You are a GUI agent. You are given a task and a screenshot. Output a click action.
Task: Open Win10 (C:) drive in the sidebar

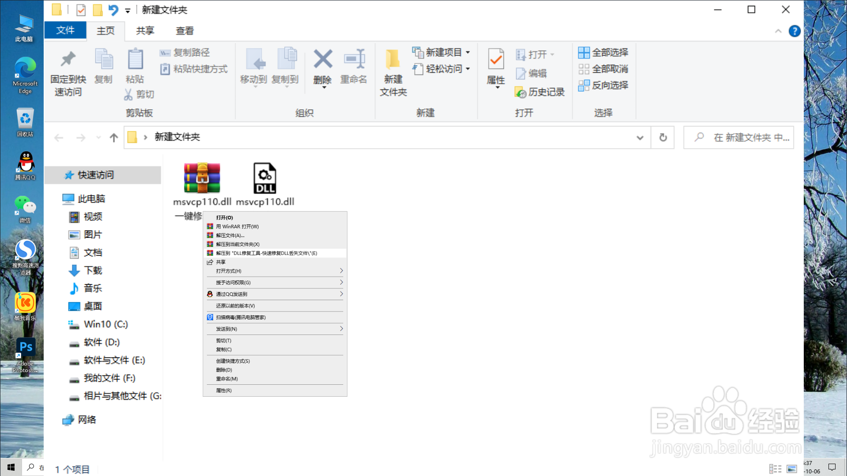point(105,324)
